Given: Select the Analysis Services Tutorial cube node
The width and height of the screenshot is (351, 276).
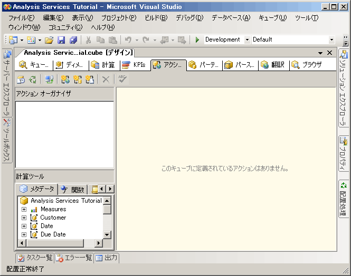Looking at the screenshot, I should pyautogui.click(x=61, y=201).
